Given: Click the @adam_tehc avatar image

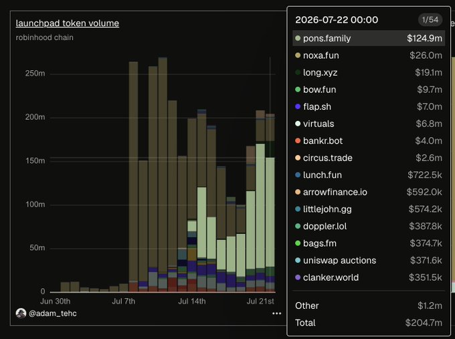Looking at the screenshot, I should (21, 313).
